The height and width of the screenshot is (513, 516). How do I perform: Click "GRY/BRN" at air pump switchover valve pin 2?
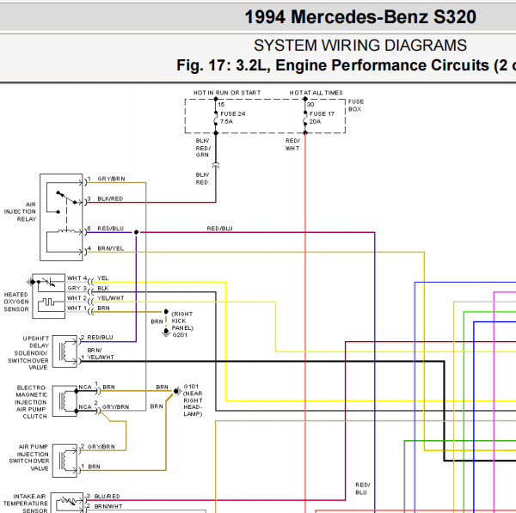pyautogui.click(x=101, y=447)
